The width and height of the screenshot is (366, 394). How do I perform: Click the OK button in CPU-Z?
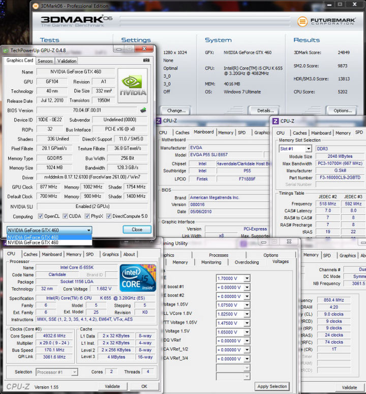pyautogui.click(x=144, y=386)
